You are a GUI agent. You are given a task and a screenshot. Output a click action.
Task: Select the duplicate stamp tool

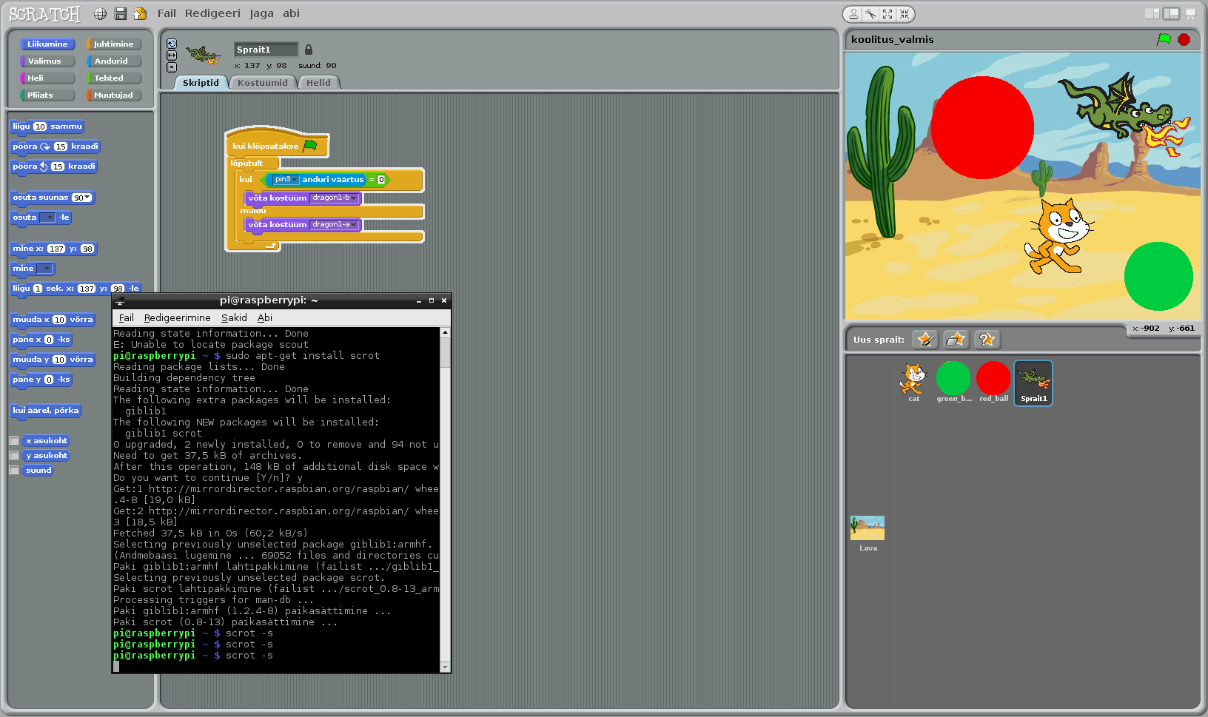(x=853, y=14)
